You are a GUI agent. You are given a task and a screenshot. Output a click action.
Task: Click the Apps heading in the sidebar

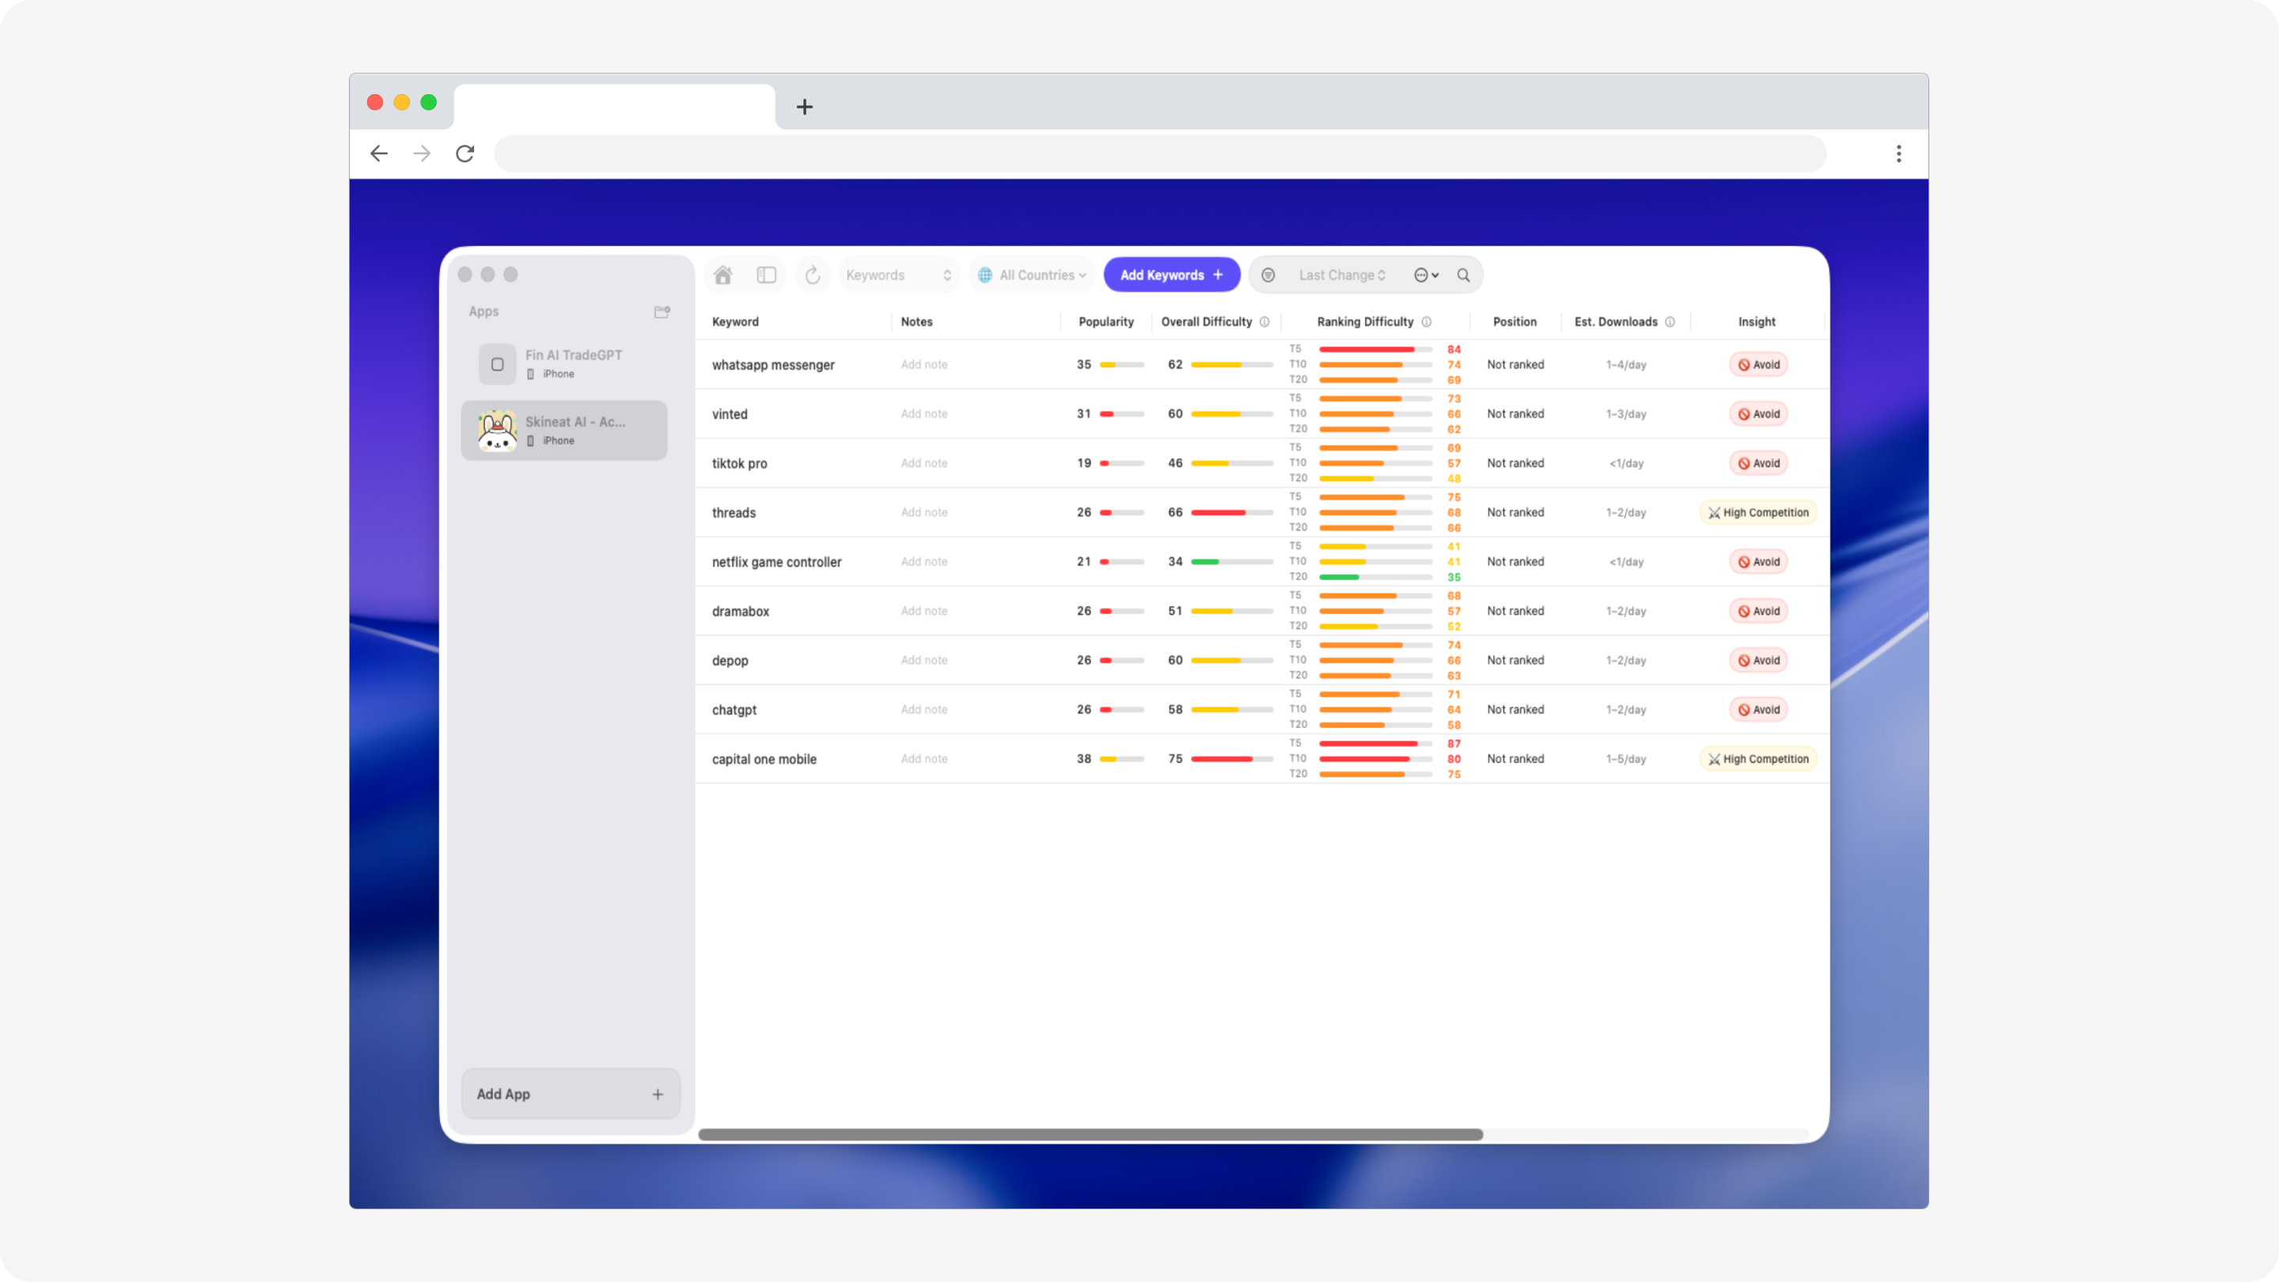point(484,312)
